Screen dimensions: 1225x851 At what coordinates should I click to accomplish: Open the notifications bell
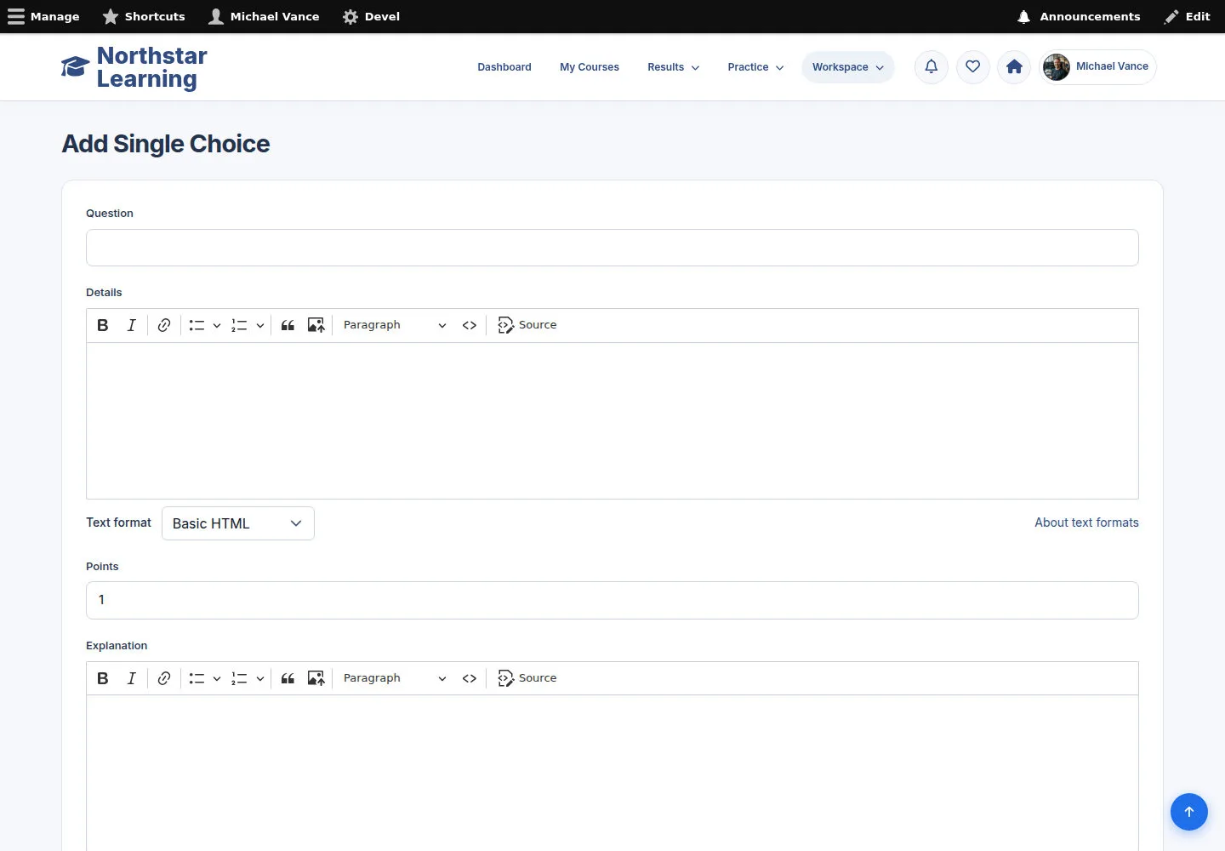[x=932, y=66]
